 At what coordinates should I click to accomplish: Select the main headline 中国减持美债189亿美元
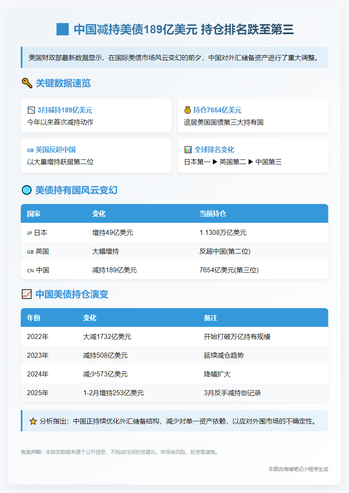(135, 29)
